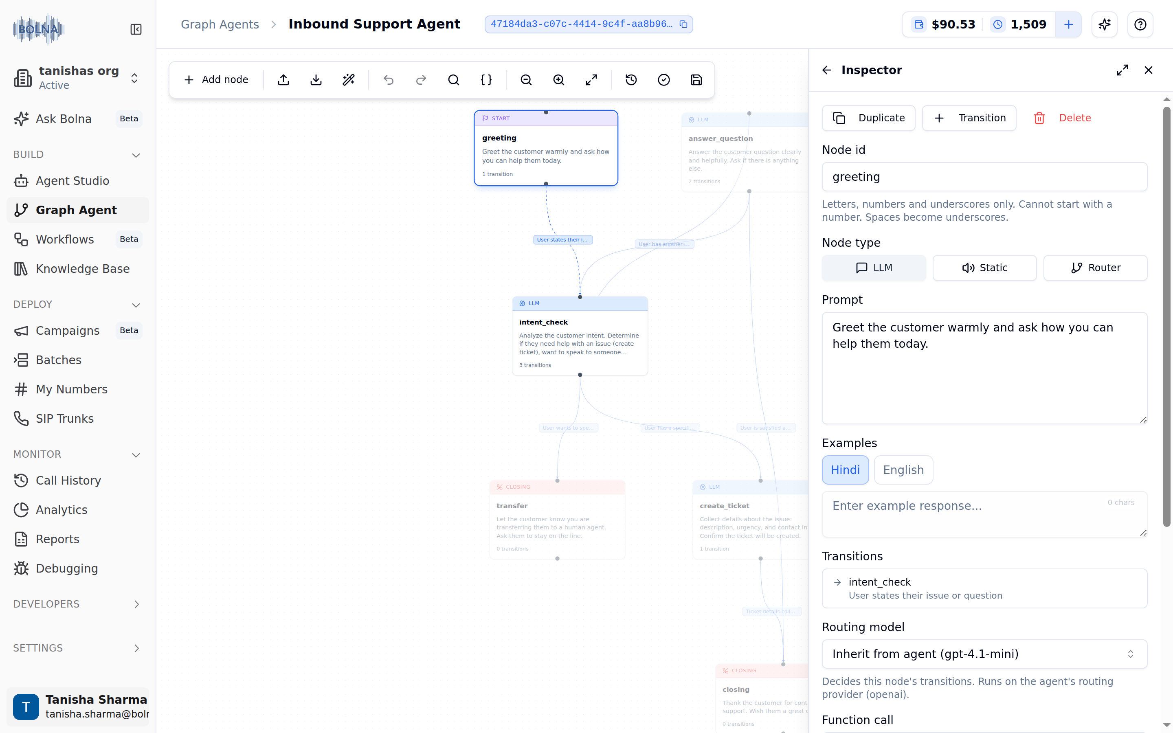Redo the last canvas action
The height and width of the screenshot is (733, 1173).
click(x=421, y=80)
